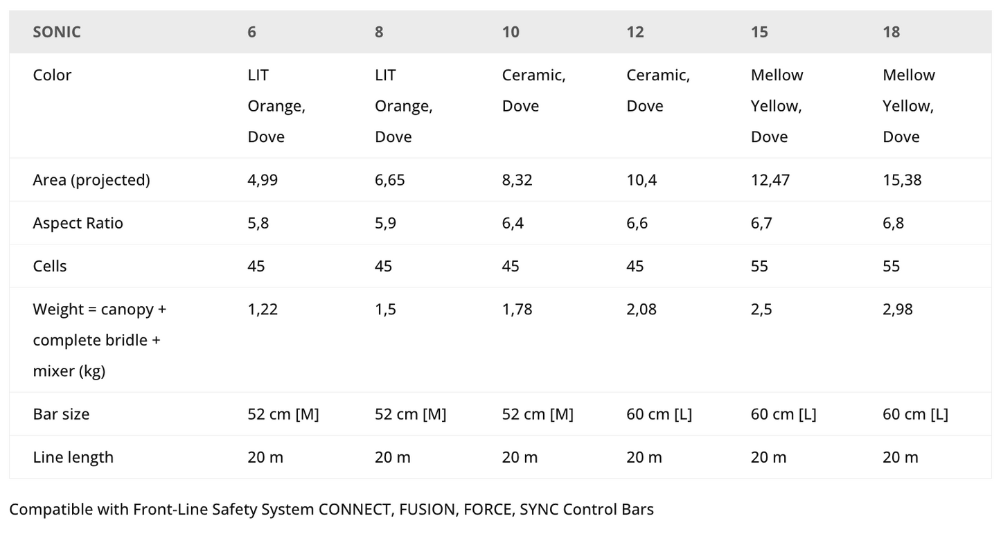Screen dimensions: 1001x543
Task: Click the projected area value 4,99
Action: (263, 180)
